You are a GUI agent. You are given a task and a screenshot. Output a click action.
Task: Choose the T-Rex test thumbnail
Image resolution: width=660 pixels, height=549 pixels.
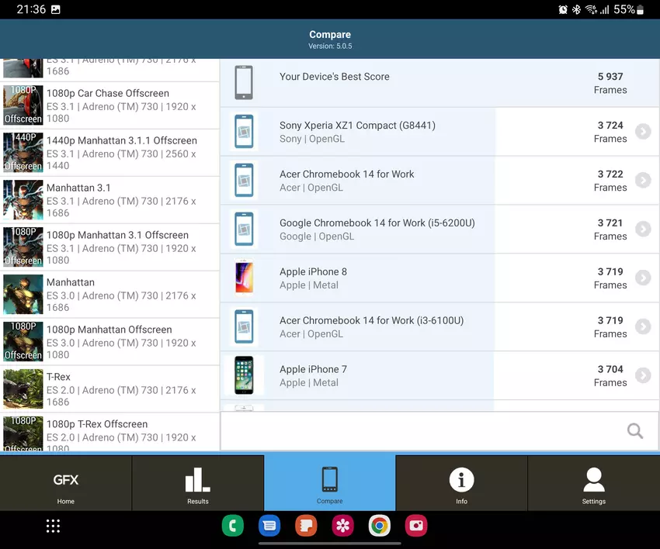[x=23, y=389]
